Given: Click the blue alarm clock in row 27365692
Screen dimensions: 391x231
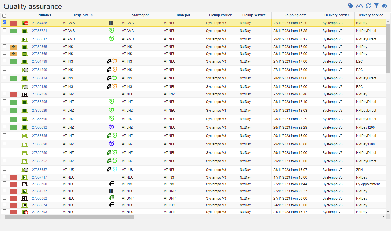Looking at the screenshot, I should 111,127.
